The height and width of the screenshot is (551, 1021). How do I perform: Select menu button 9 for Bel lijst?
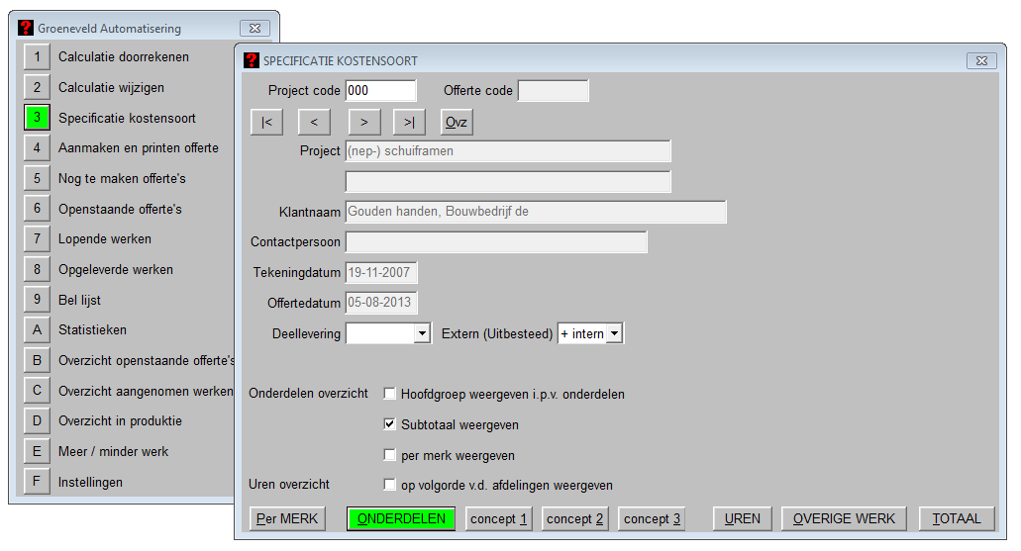tap(37, 300)
